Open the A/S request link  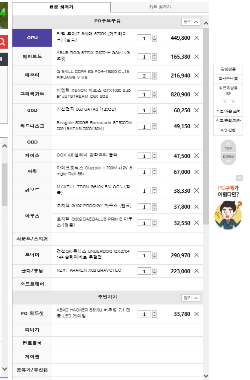(x=228, y=130)
